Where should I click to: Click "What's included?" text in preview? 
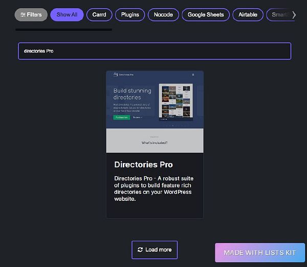155,142
